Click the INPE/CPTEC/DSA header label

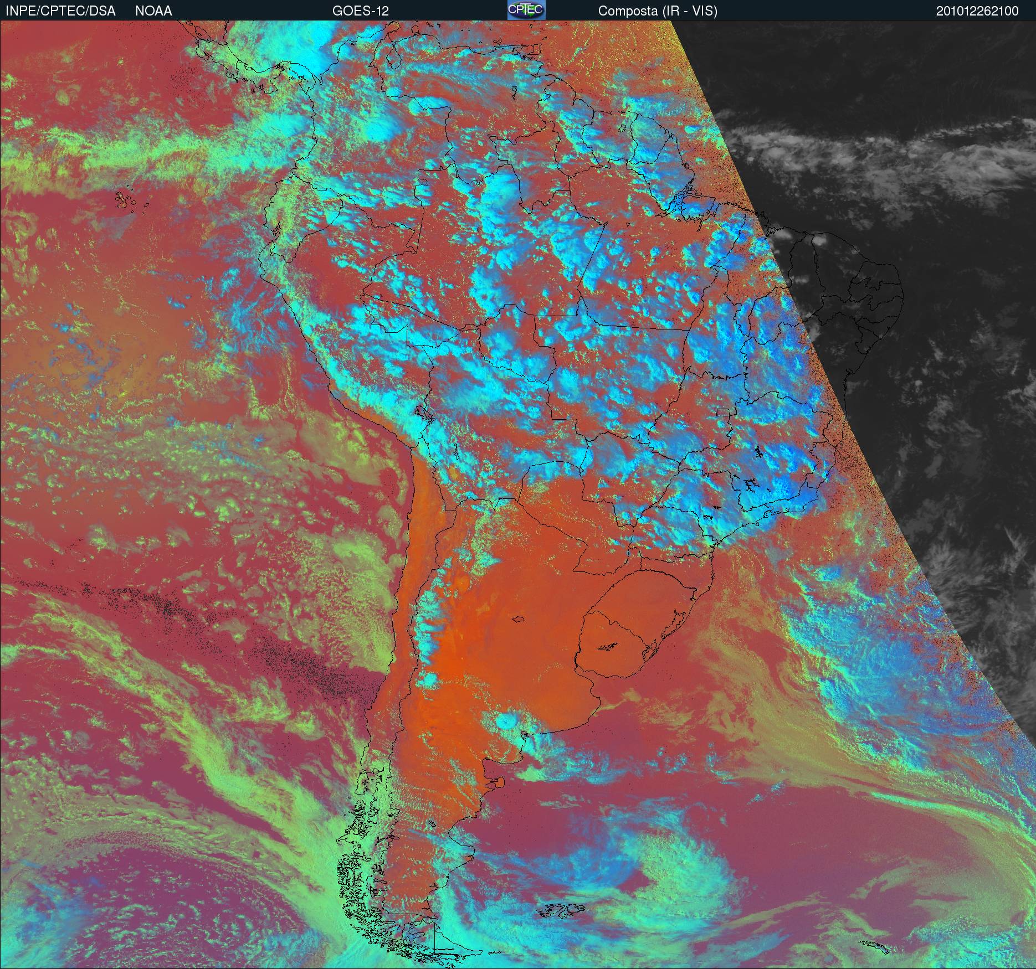(x=60, y=11)
